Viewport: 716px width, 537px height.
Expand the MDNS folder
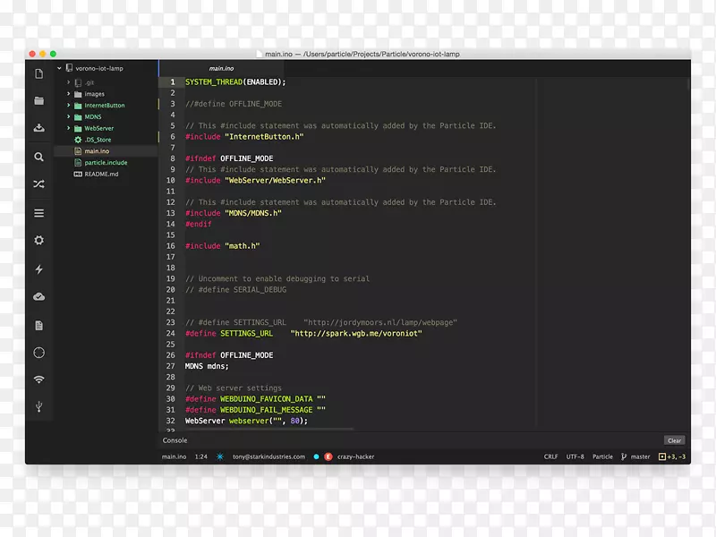point(68,117)
